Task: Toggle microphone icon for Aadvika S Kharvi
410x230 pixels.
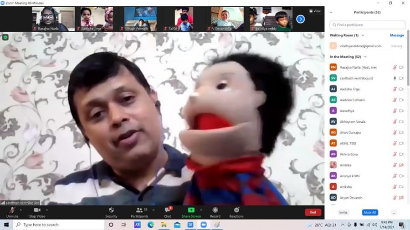Action: click(x=395, y=100)
